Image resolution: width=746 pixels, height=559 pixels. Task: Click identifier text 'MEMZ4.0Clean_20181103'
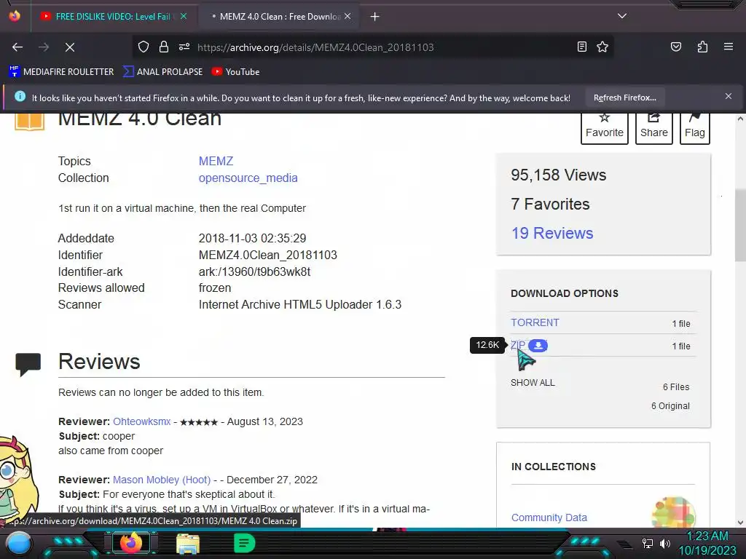click(x=268, y=255)
